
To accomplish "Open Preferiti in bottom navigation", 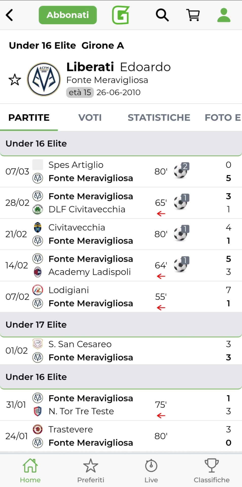I will [91, 470].
